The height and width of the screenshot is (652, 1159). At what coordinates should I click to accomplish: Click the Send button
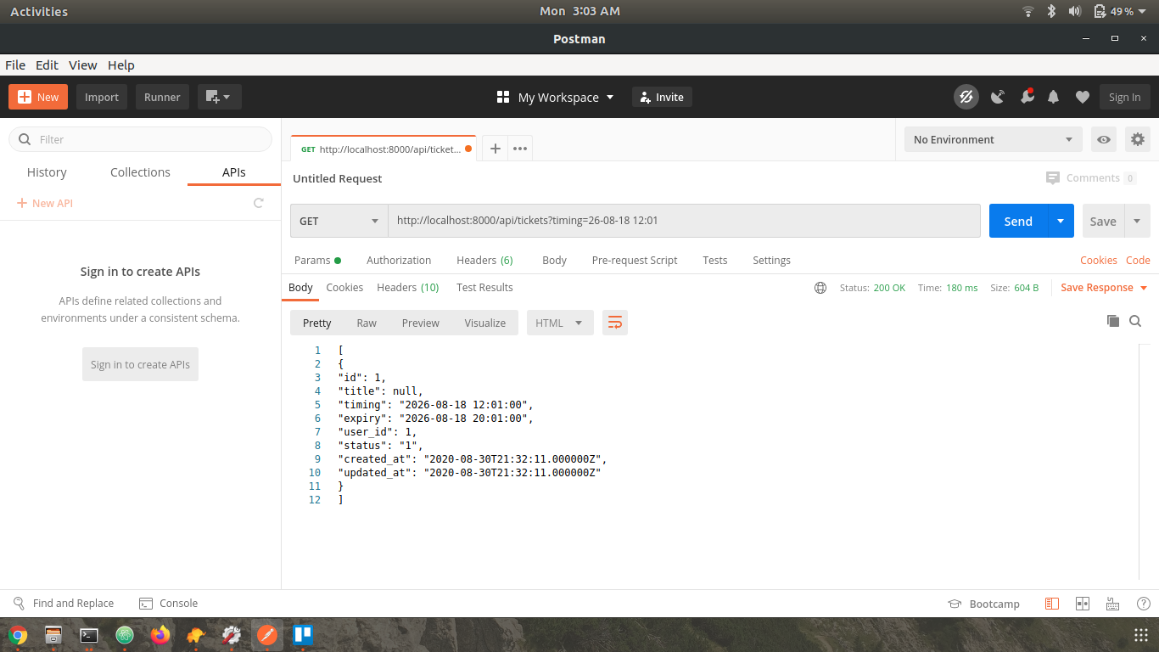[x=1018, y=221]
